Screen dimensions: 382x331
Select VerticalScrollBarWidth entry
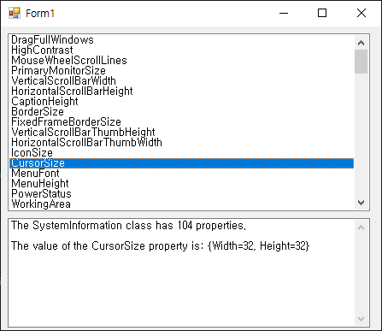point(181,81)
